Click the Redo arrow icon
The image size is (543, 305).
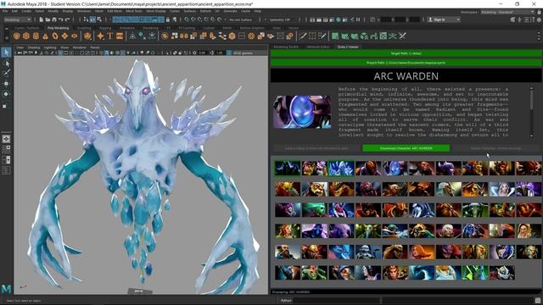(x=68, y=19)
